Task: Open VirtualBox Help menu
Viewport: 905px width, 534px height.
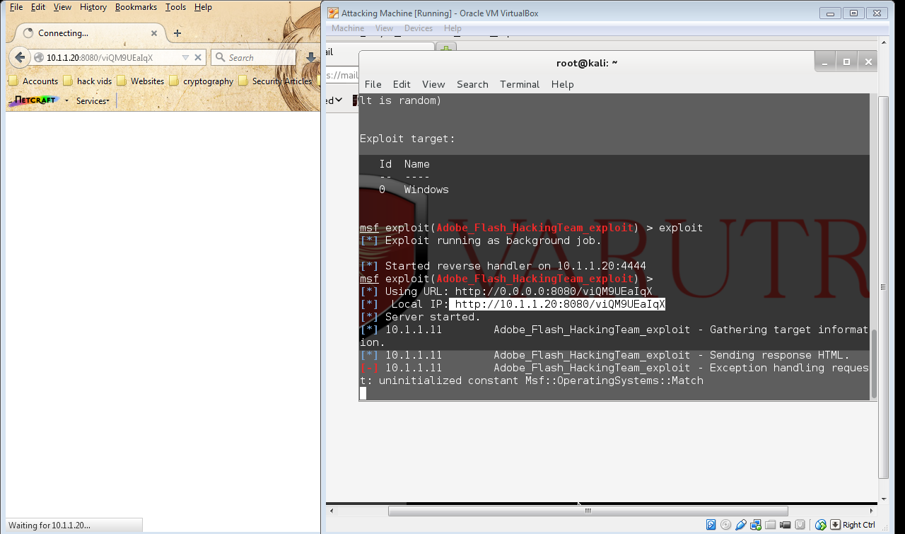Action: click(452, 28)
